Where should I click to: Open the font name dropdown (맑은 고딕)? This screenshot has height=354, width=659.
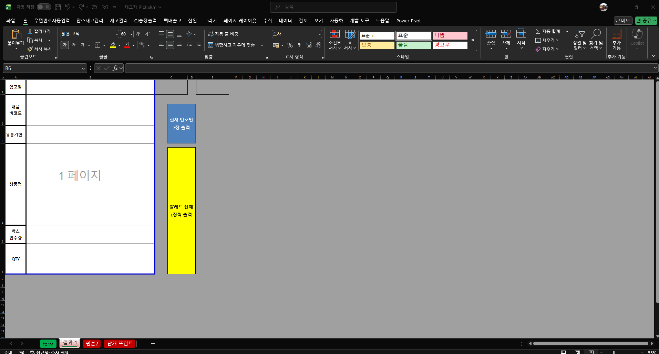[117, 34]
